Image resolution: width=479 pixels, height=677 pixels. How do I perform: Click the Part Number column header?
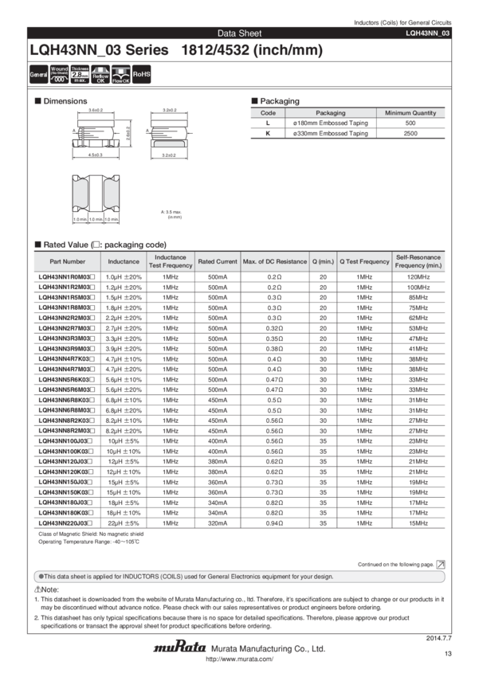[68, 262]
